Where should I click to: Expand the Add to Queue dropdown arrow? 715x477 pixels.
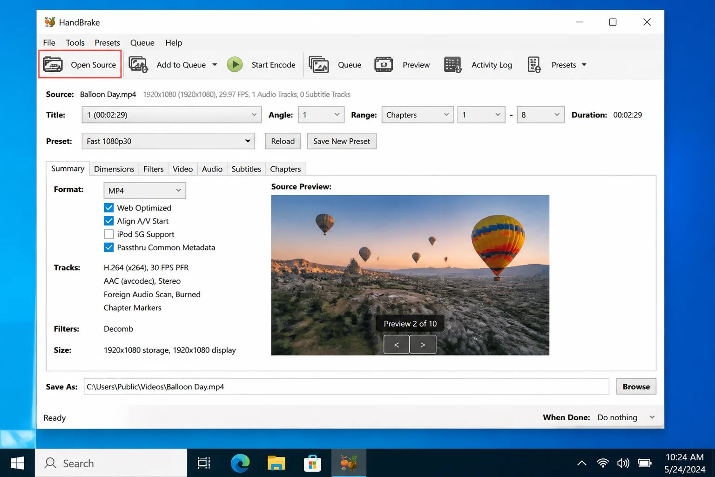point(215,65)
